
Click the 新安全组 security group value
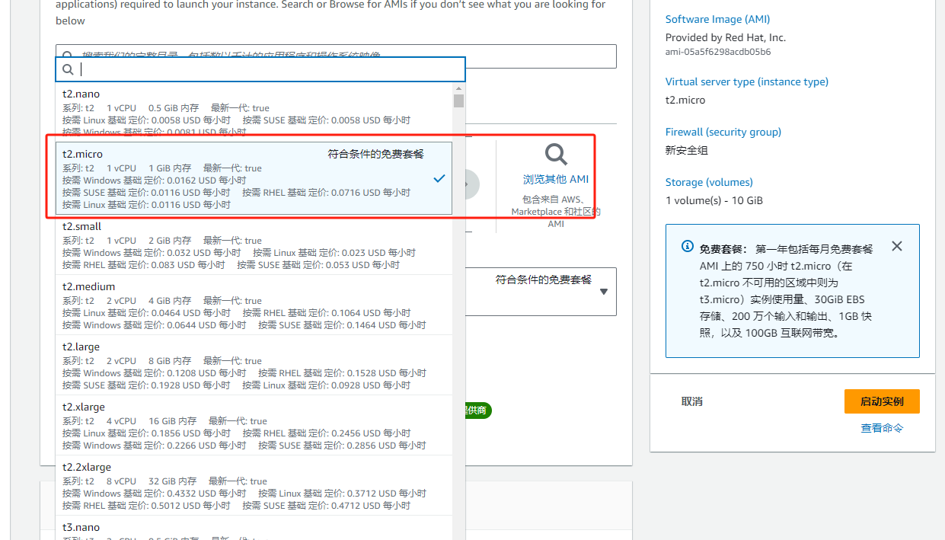pyautogui.click(x=687, y=150)
